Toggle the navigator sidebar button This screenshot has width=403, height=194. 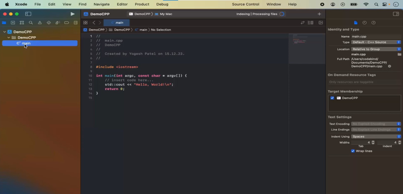28,14
